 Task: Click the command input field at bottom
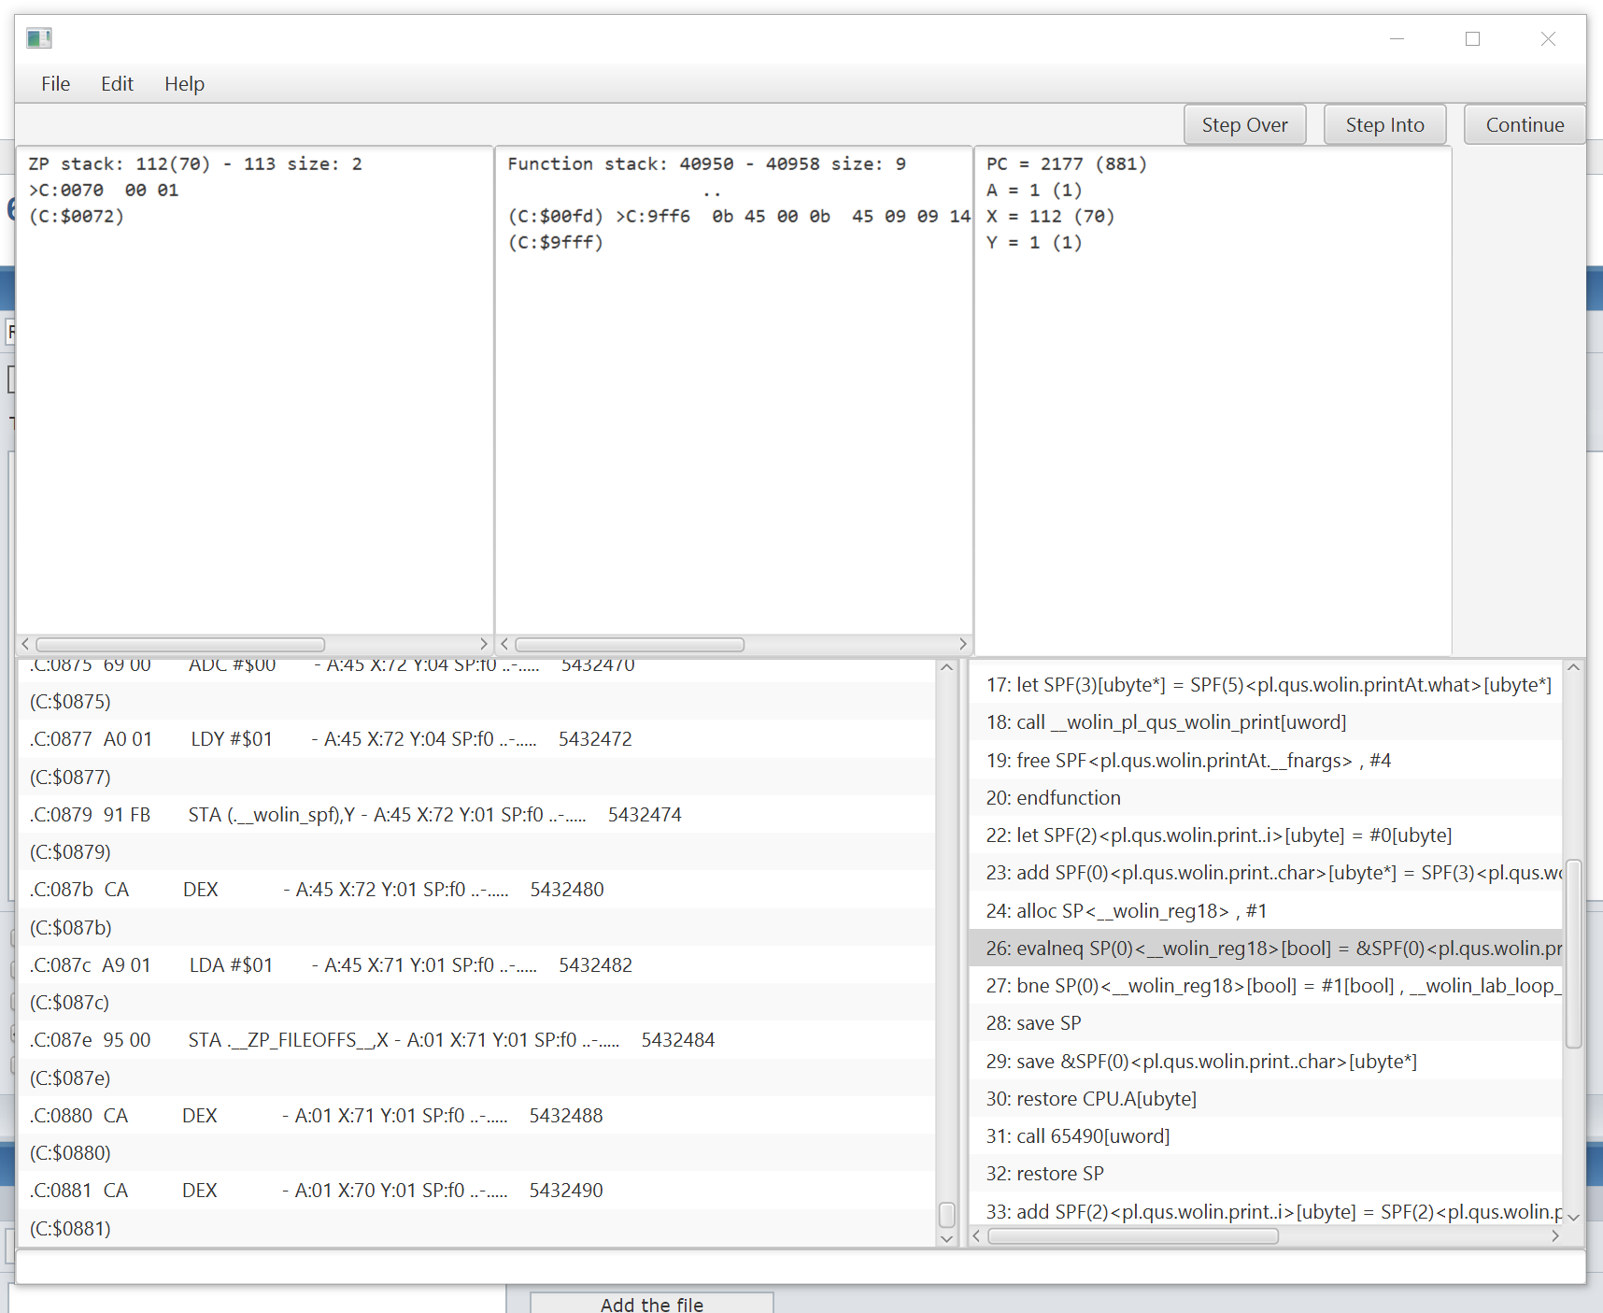[800, 1266]
